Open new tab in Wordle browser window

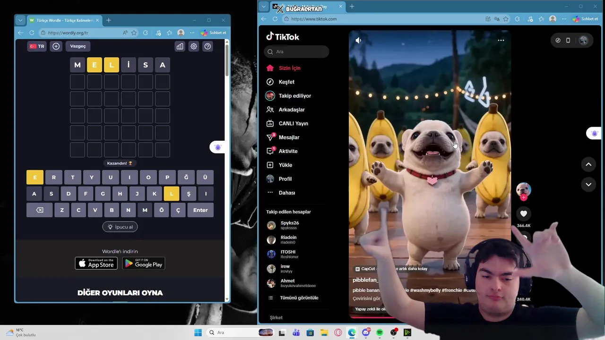pyautogui.click(x=109, y=20)
